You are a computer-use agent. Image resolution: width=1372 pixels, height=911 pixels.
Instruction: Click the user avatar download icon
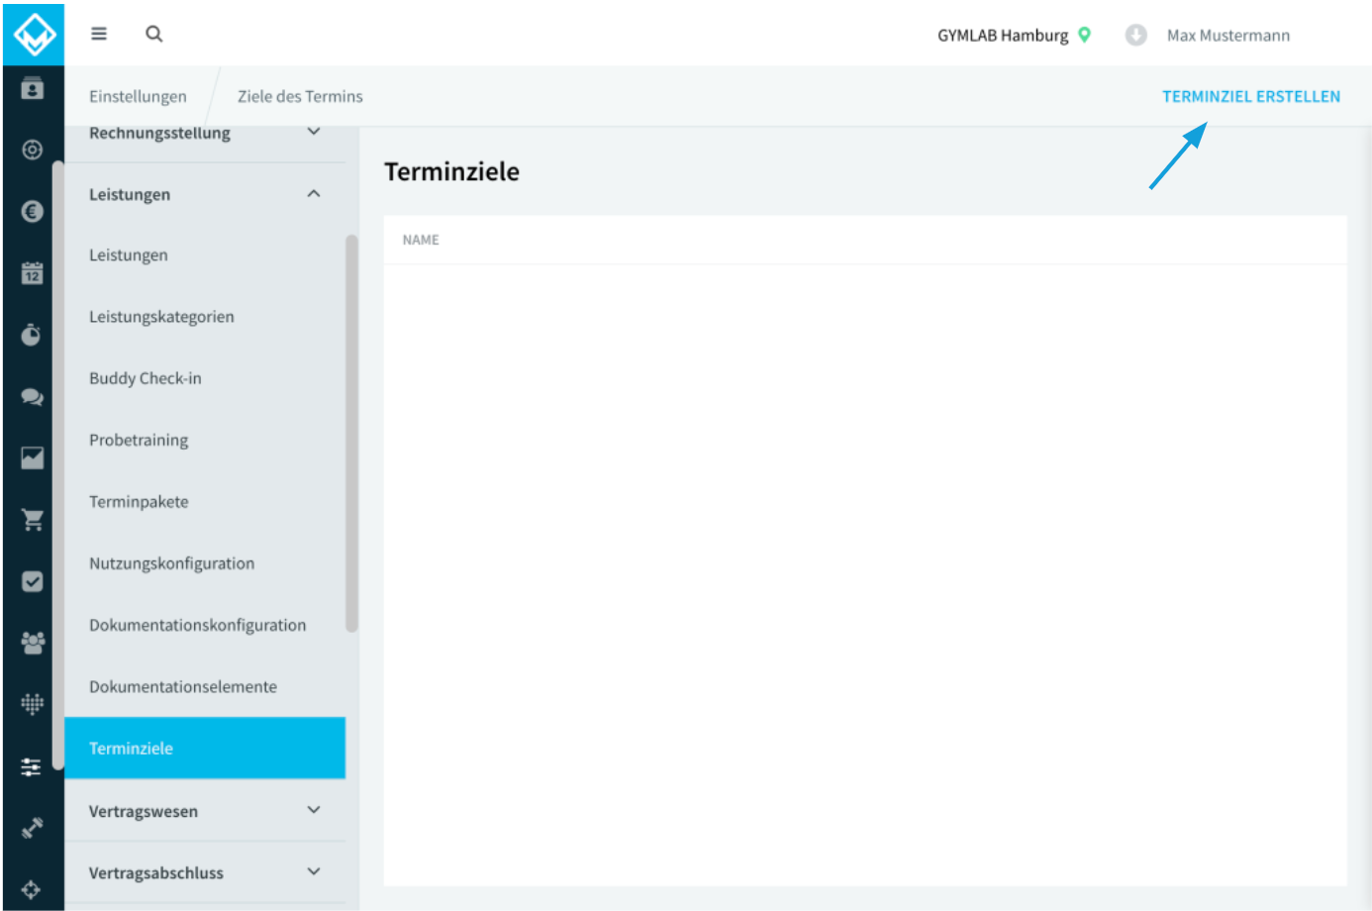click(x=1135, y=35)
